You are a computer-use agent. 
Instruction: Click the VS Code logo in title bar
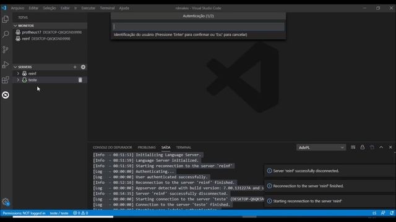4,8
